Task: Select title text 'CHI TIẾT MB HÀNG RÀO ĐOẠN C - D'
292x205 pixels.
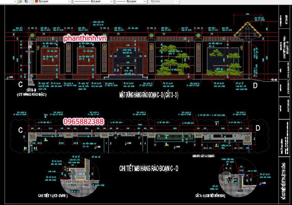Action: [149, 169]
